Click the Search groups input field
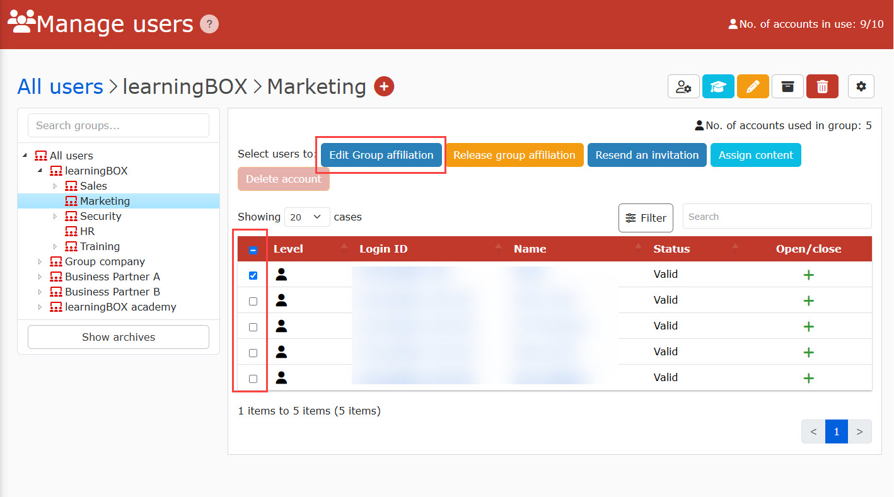This screenshot has height=497, width=894. [119, 125]
